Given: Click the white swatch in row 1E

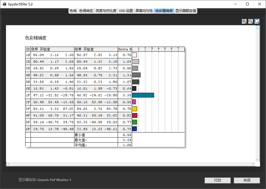Looking at the screenshot, I should pyautogui.click(x=135, y=55).
